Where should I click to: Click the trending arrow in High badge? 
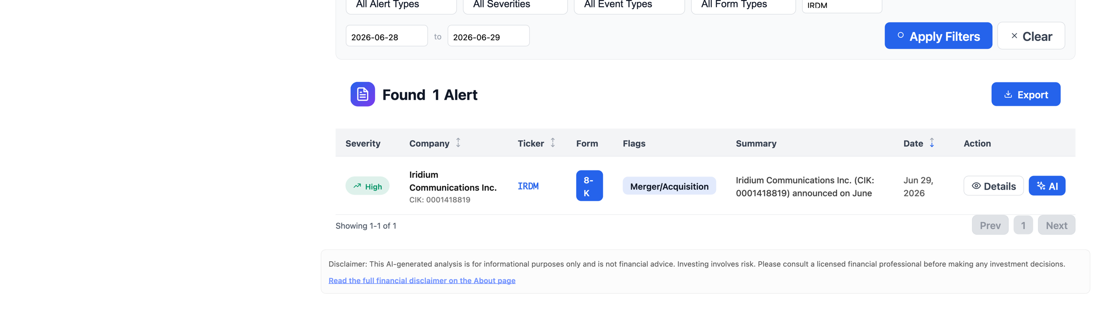click(x=357, y=186)
